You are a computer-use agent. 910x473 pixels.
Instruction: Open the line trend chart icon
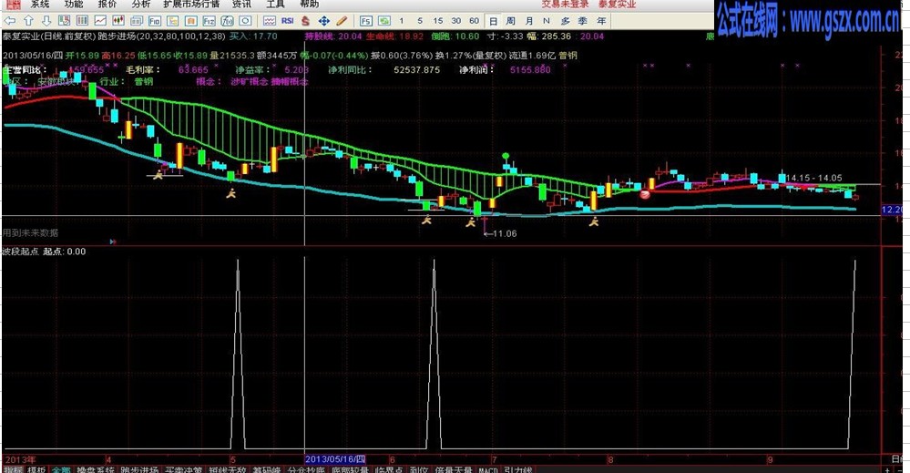coord(100,21)
